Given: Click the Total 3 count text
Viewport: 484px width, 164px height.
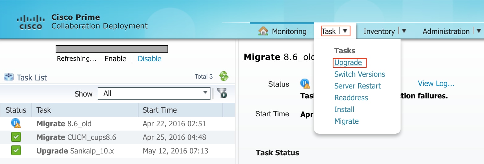Looking at the screenshot, I should [204, 76].
